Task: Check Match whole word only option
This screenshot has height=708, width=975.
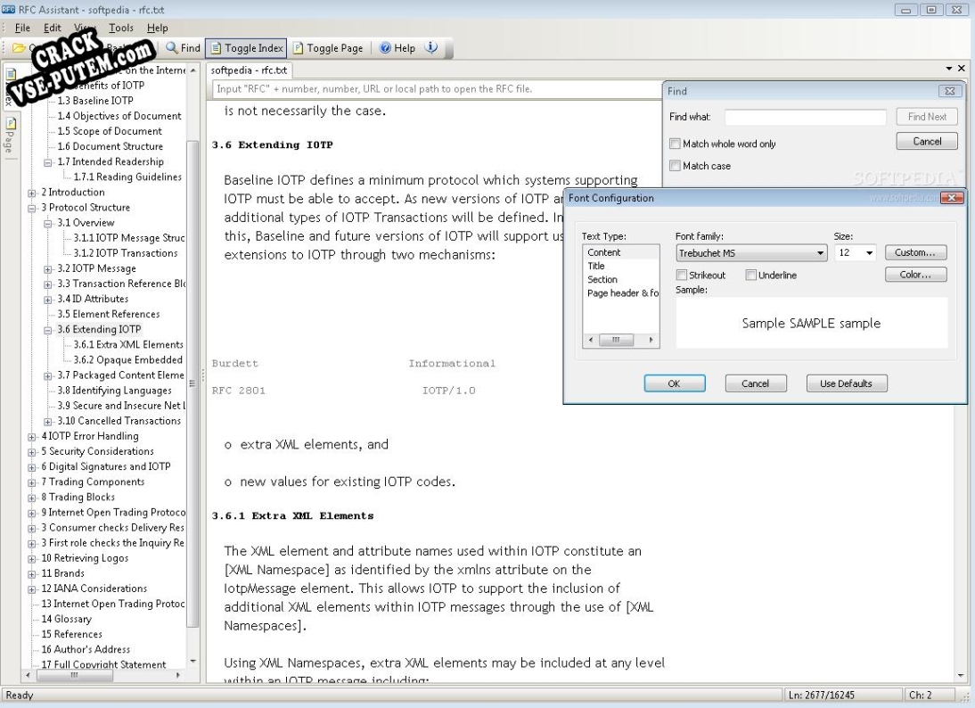Action: (675, 144)
